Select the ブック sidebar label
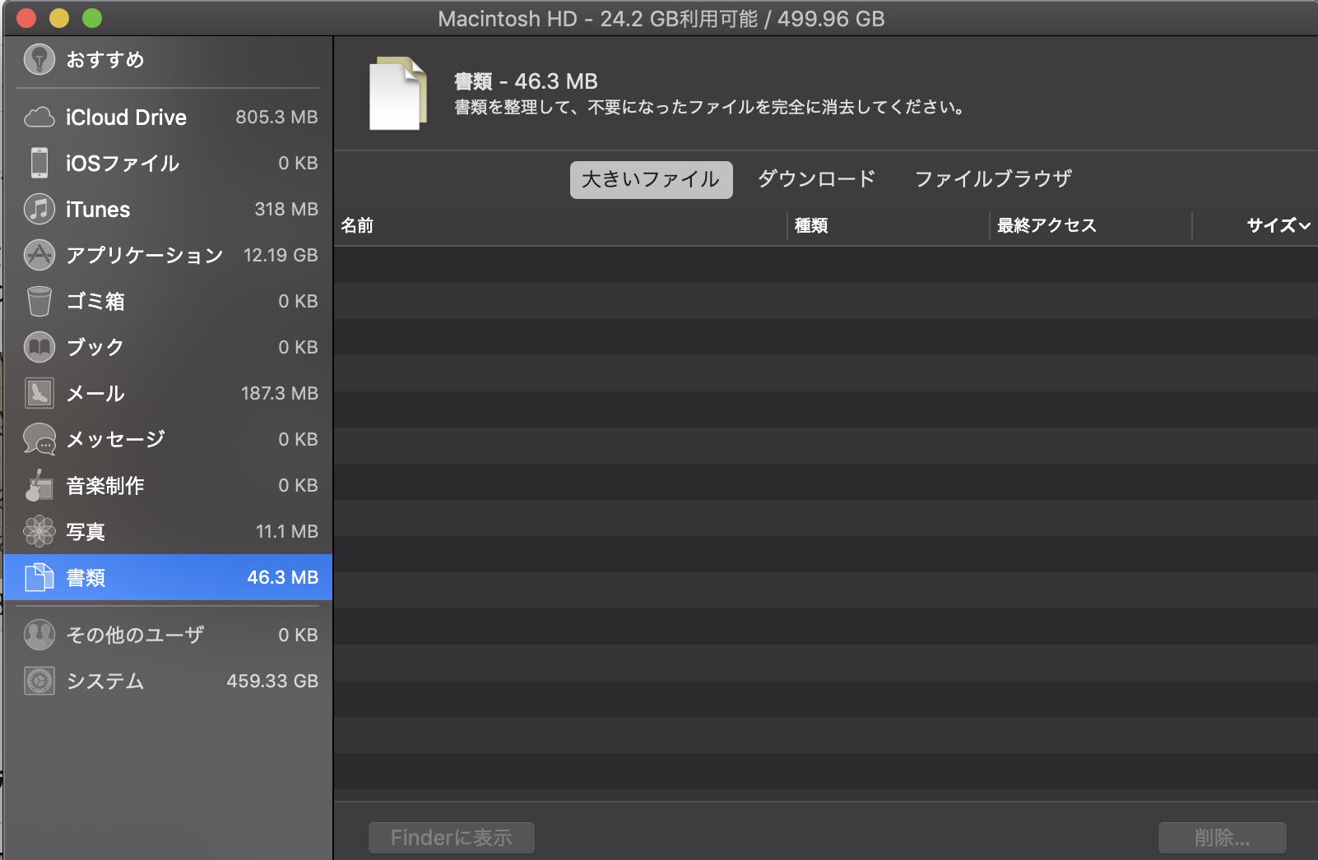This screenshot has height=860, width=1318. tap(95, 347)
